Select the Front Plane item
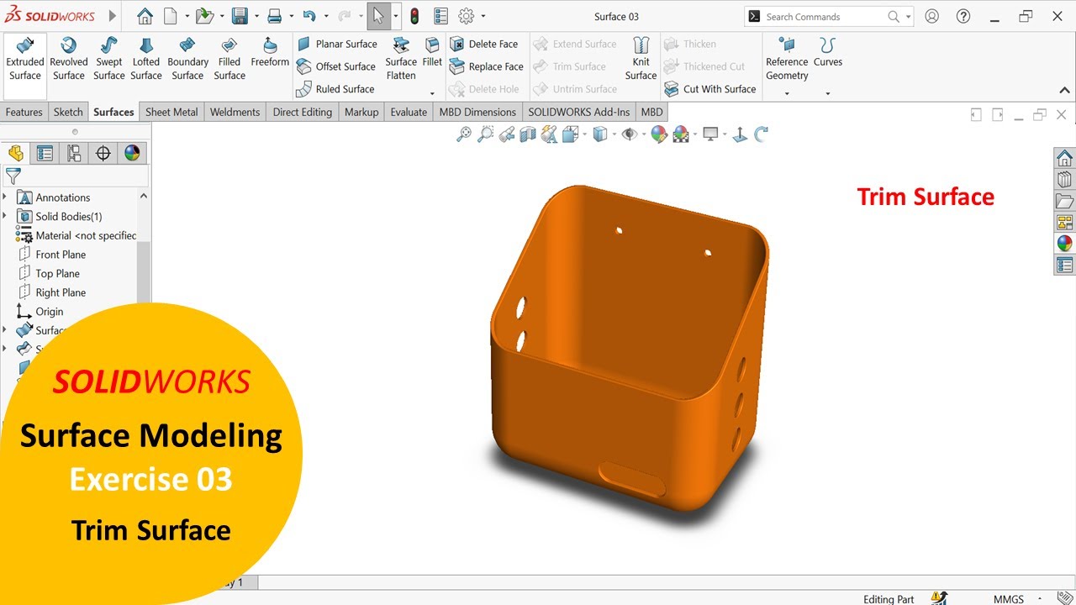Viewport: 1076px width, 605px height. pyautogui.click(x=61, y=255)
